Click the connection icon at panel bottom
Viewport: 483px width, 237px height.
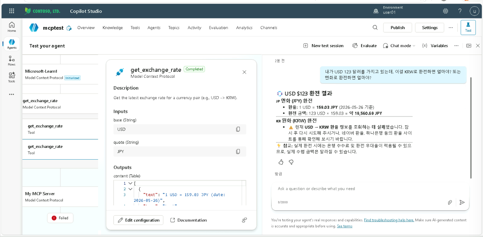244,220
